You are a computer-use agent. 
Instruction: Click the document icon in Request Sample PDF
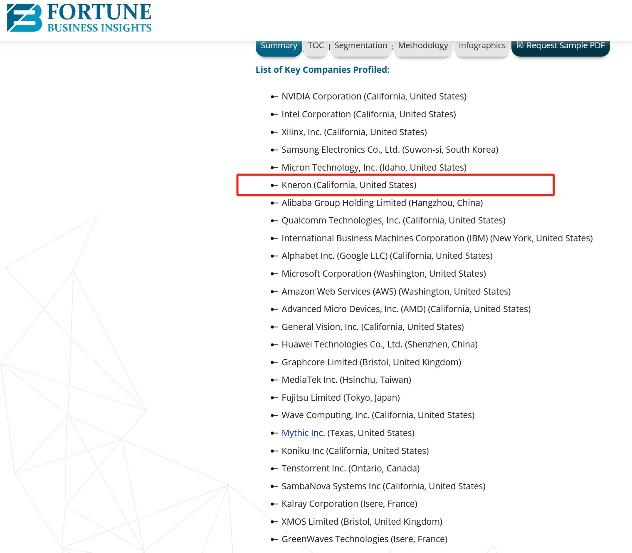[x=521, y=45]
